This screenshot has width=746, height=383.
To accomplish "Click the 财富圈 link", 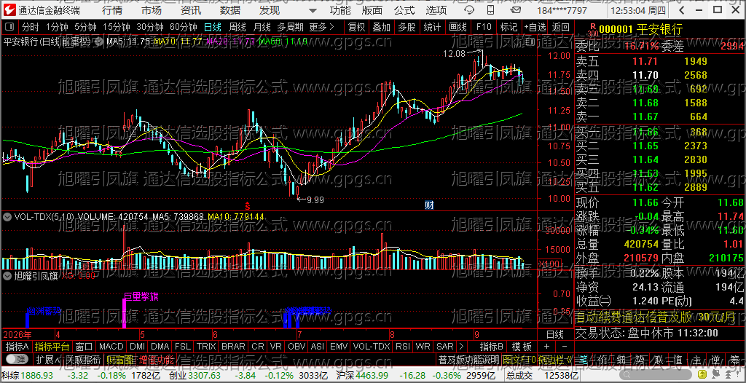I will 120,359.
